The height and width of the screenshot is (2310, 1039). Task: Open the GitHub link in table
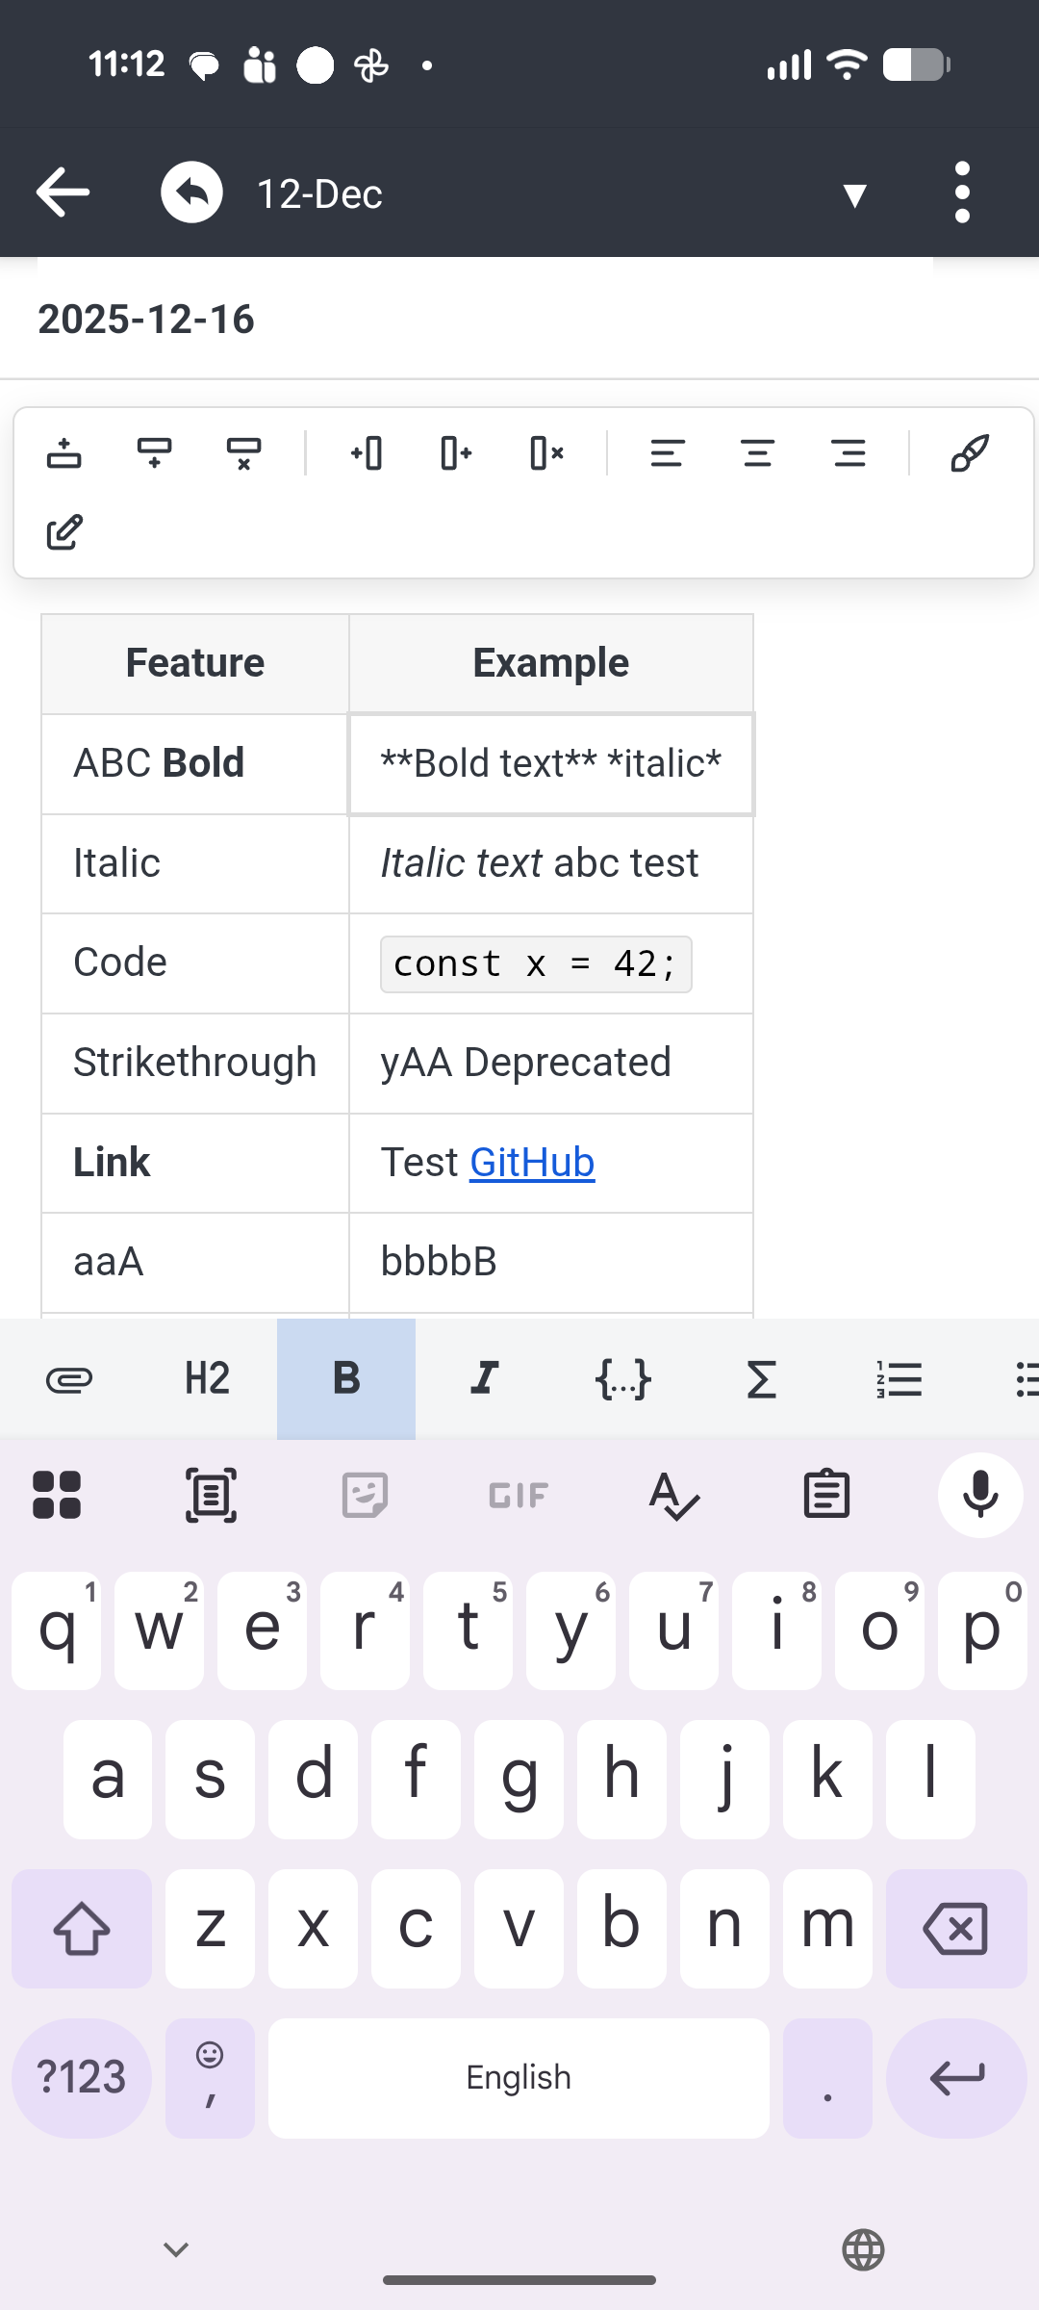pyautogui.click(x=532, y=1163)
